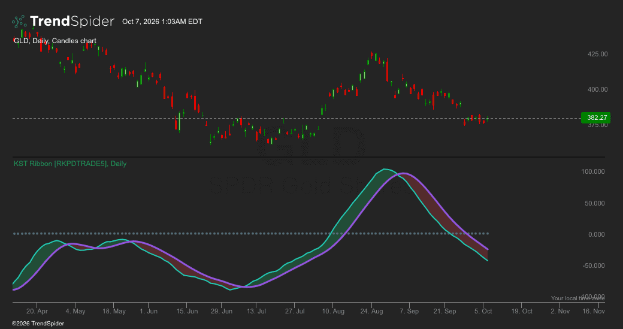Click the 20. Apr date label

tap(37, 311)
